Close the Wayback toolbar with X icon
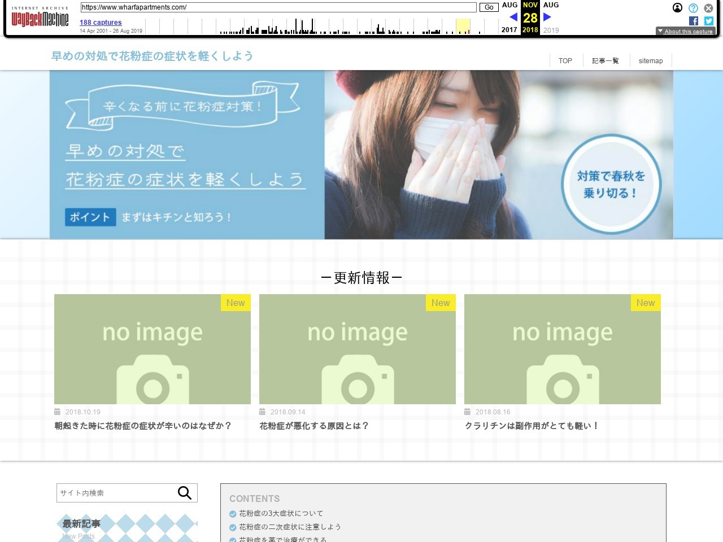 (x=708, y=8)
